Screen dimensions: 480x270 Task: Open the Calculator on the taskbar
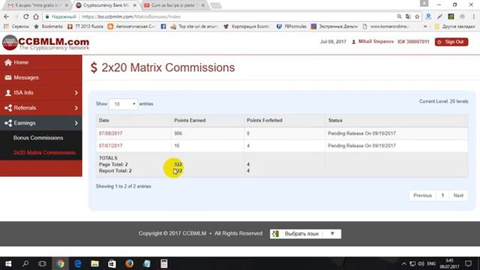click(x=163, y=263)
